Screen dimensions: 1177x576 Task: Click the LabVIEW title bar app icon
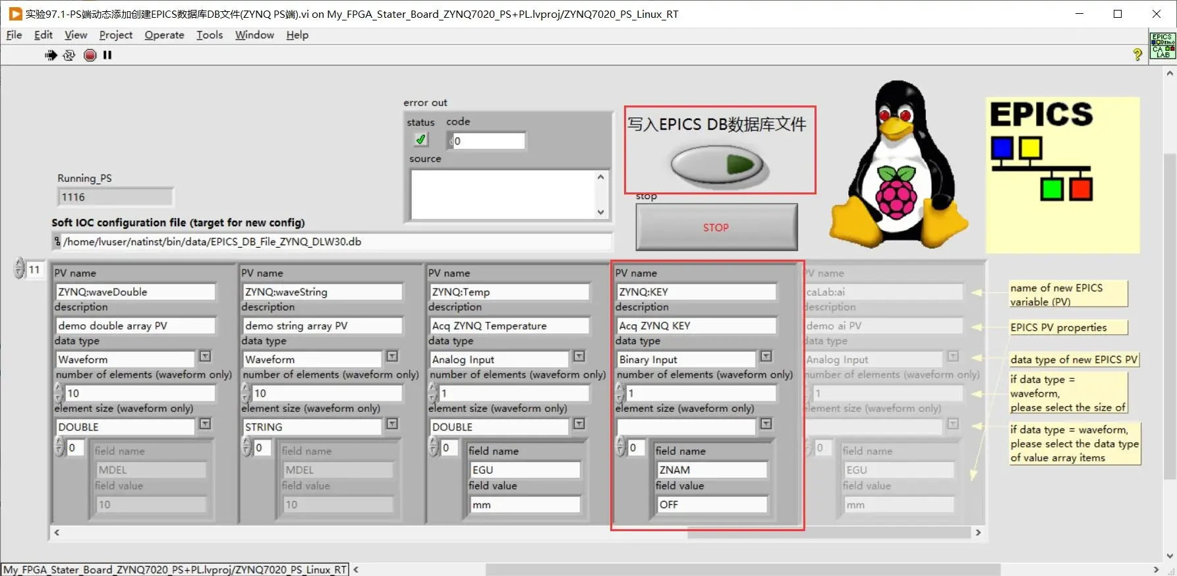click(15, 14)
